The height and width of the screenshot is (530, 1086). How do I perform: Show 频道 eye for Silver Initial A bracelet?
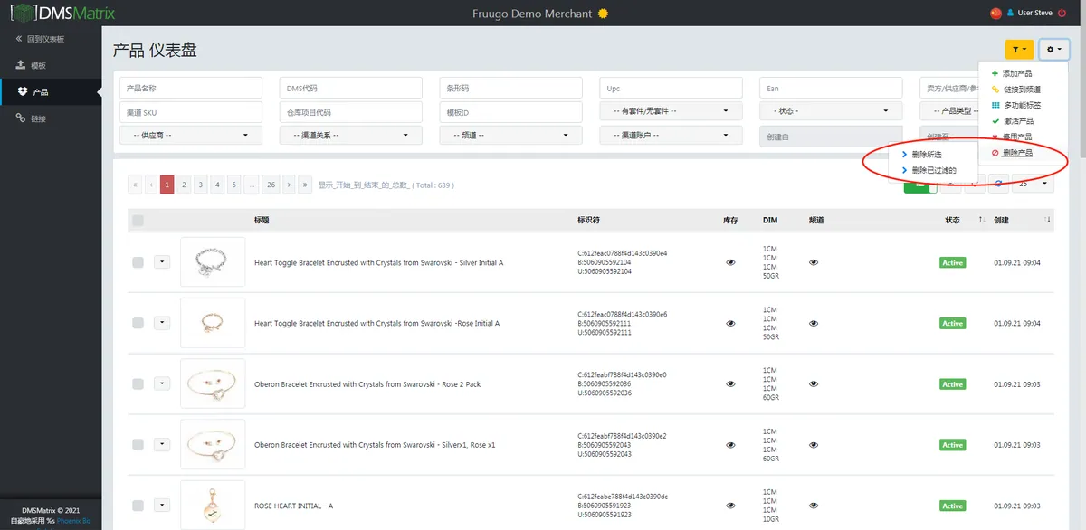point(814,262)
